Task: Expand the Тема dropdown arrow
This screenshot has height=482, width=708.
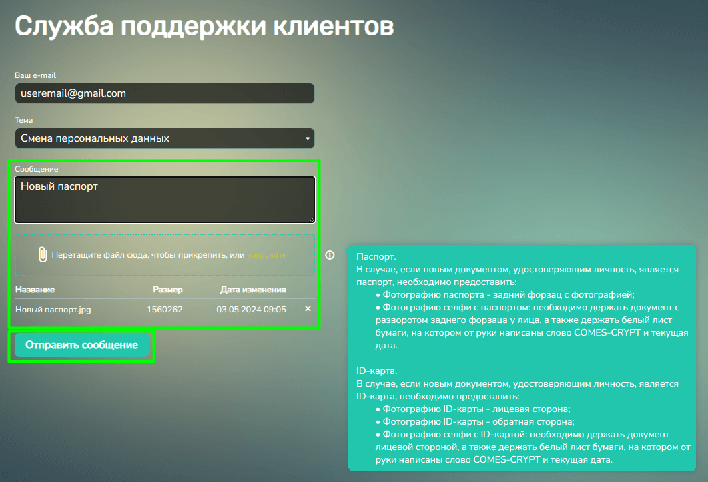Action: point(307,138)
